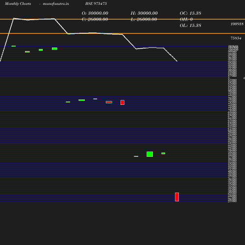The height and width of the screenshot is (245, 245).
Task: Click the price axis label 75854
Action: point(236,38)
